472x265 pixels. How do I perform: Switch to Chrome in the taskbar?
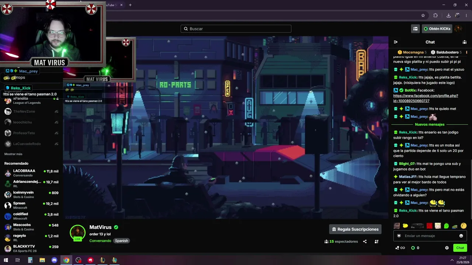coord(66,260)
